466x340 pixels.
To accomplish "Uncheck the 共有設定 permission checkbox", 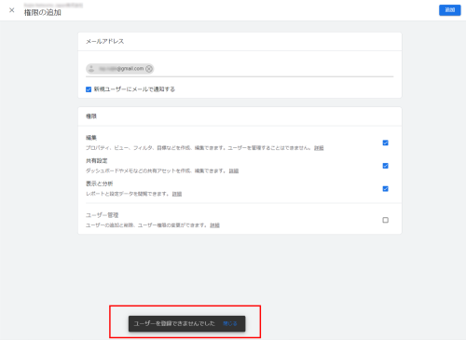I will pyautogui.click(x=385, y=166).
